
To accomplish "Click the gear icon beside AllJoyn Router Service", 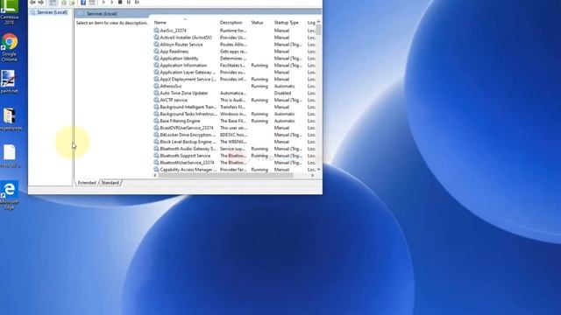I will (x=156, y=45).
